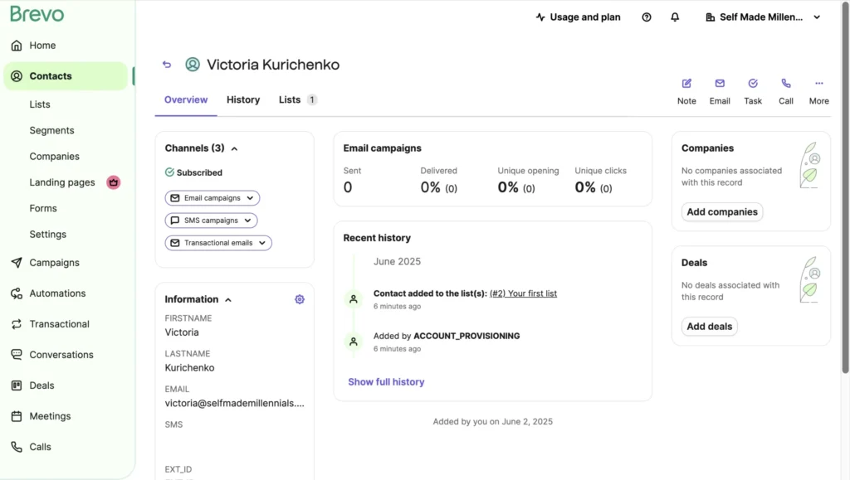Open the Self Made Millennials account dropdown
This screenshot has height=480, width=850.
coord(761,17)
